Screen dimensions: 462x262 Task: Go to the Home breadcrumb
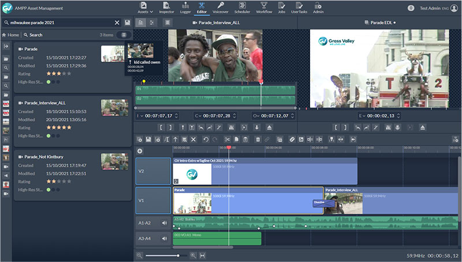[10, 35]
